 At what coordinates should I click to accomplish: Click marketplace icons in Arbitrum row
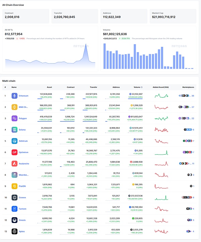187,141
